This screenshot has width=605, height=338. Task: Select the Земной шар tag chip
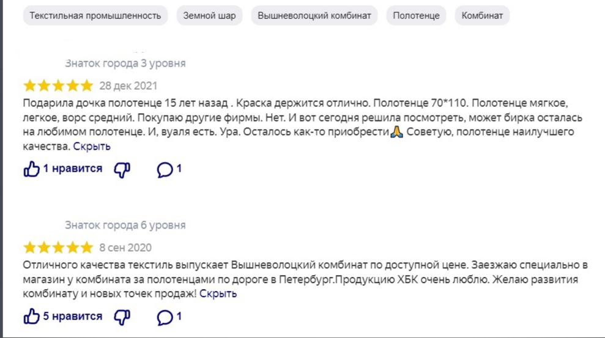[209, 15]
